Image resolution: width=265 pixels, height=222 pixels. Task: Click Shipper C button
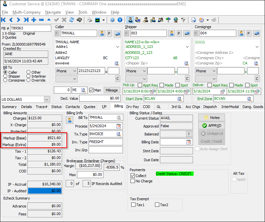coord(187,79)
